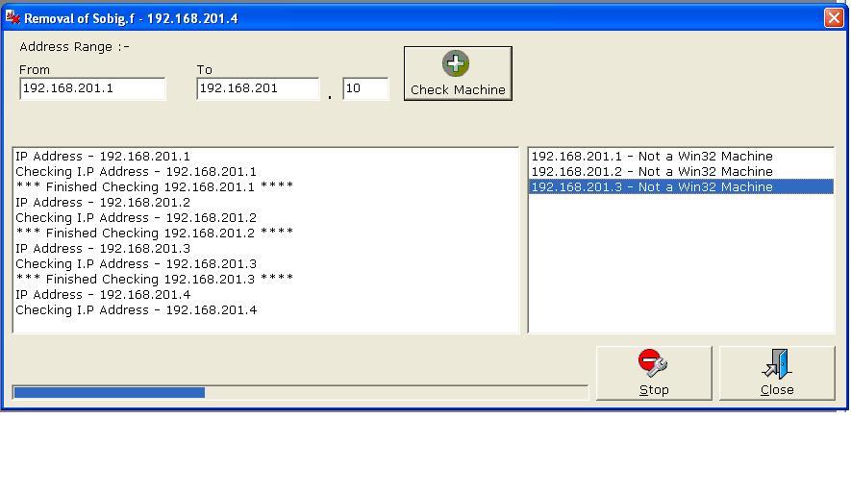Click the window title bar text
The height and width of the screenshot is (492, 851).
tap(131, 18)
